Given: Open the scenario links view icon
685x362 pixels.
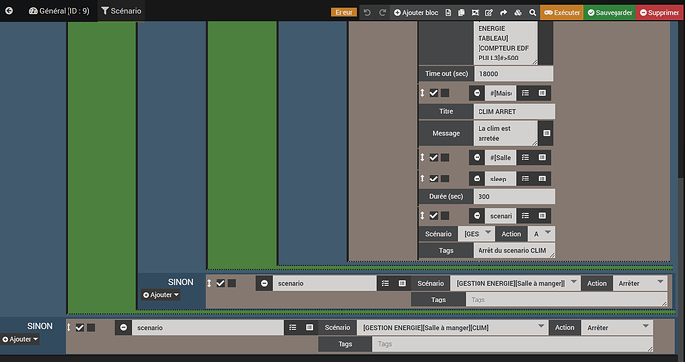Looking at the screenshot, I should [x=475, y=13].
